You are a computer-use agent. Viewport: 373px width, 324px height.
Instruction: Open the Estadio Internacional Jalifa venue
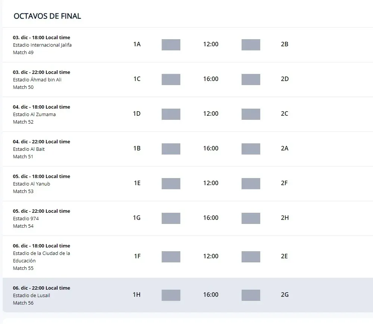coord(42,45)
